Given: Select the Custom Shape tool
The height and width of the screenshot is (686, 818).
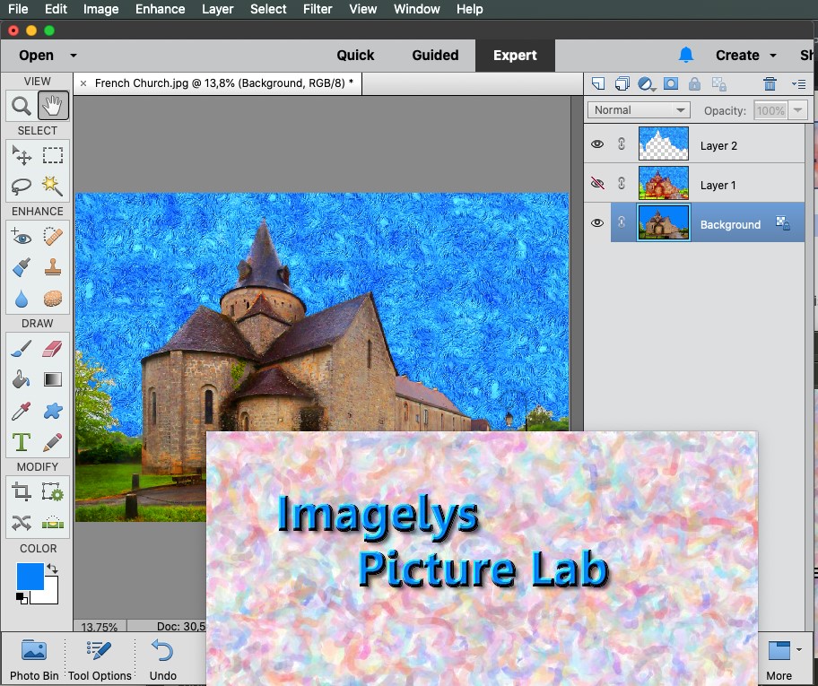Looking at the screenshot, I should (x=53, y=411).
